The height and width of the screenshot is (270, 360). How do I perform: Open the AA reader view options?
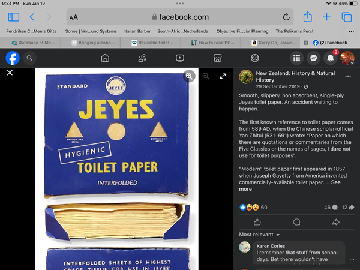(x=73, y=17)
